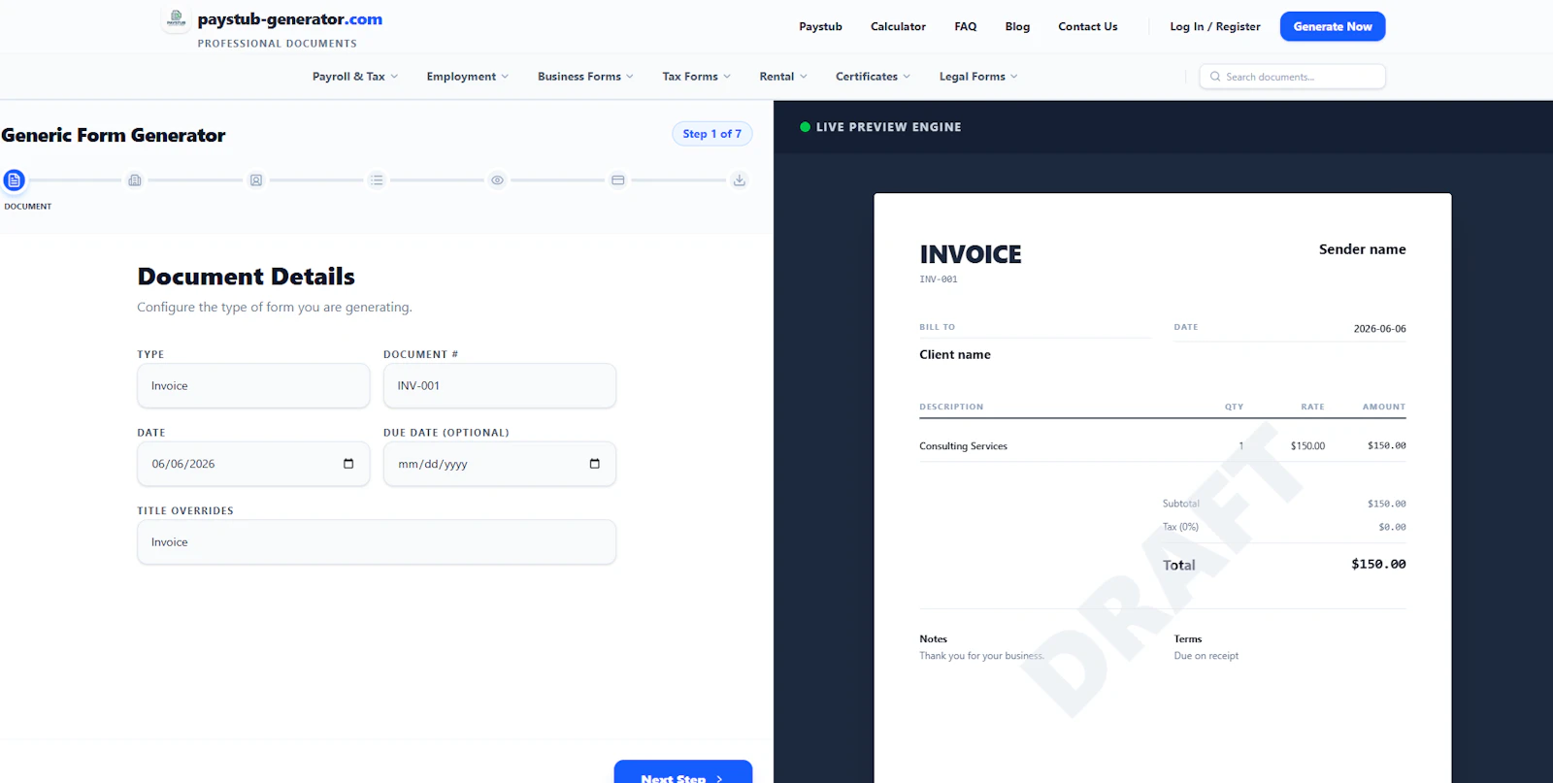The width and height of the screenshot is (1553, 783).
Task: Click the Document step icon
Action: [x=14, y=180]
